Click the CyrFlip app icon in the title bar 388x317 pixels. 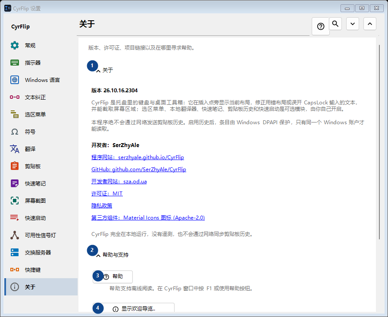pos(8,8)
